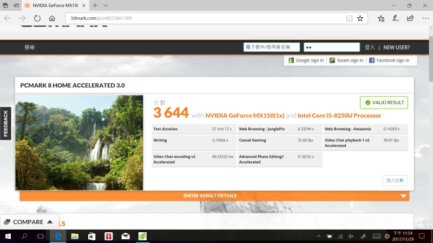
Task: Click the browser forward arrow
Action: tap(22, 18)
